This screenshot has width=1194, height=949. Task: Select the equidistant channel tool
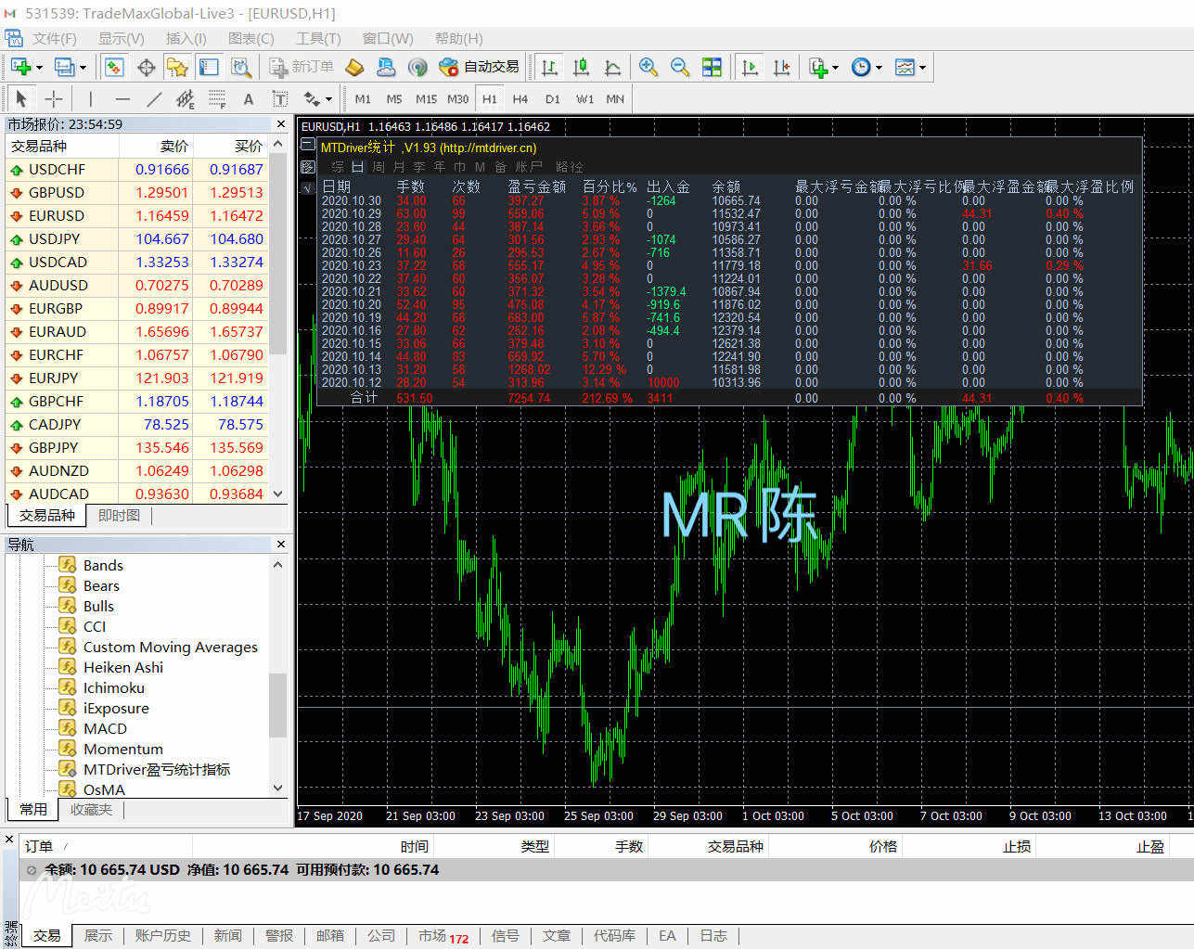tap(186, 98)
